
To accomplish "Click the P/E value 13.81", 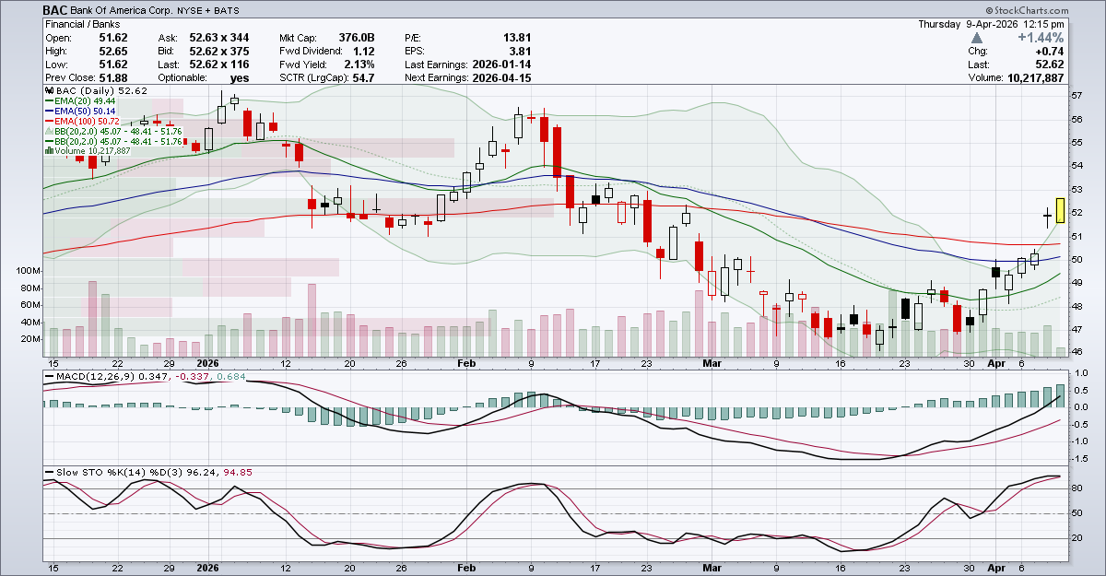I will click(x=518, y=39).
